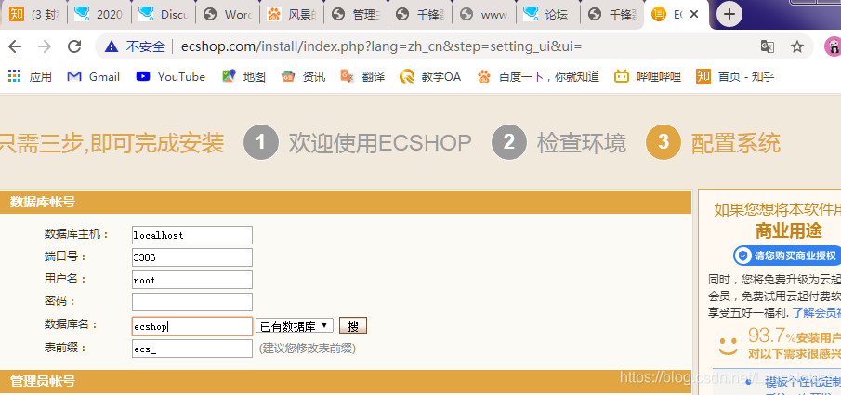Open the 已有数据库 dropdown

click(x=295, y=326)
